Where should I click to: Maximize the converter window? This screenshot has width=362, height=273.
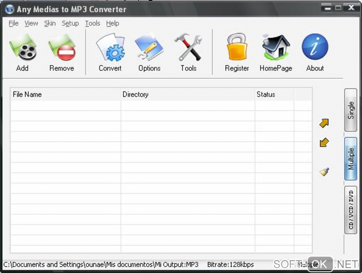pyautogui.click(x=338, y=8)
